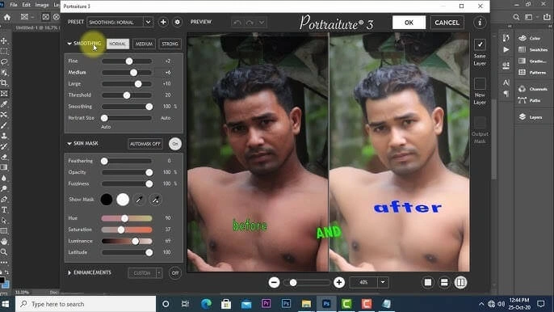Open the Photoshop Edit menu
The height and width of the screenshot is (312, 554).
(x=26, y=5)
